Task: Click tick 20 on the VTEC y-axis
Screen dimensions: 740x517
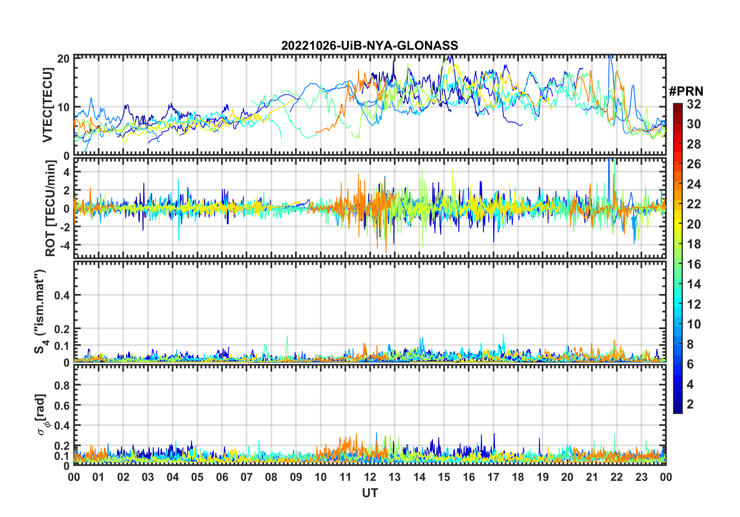Action: pyautogui.click(x=63, y=59)
